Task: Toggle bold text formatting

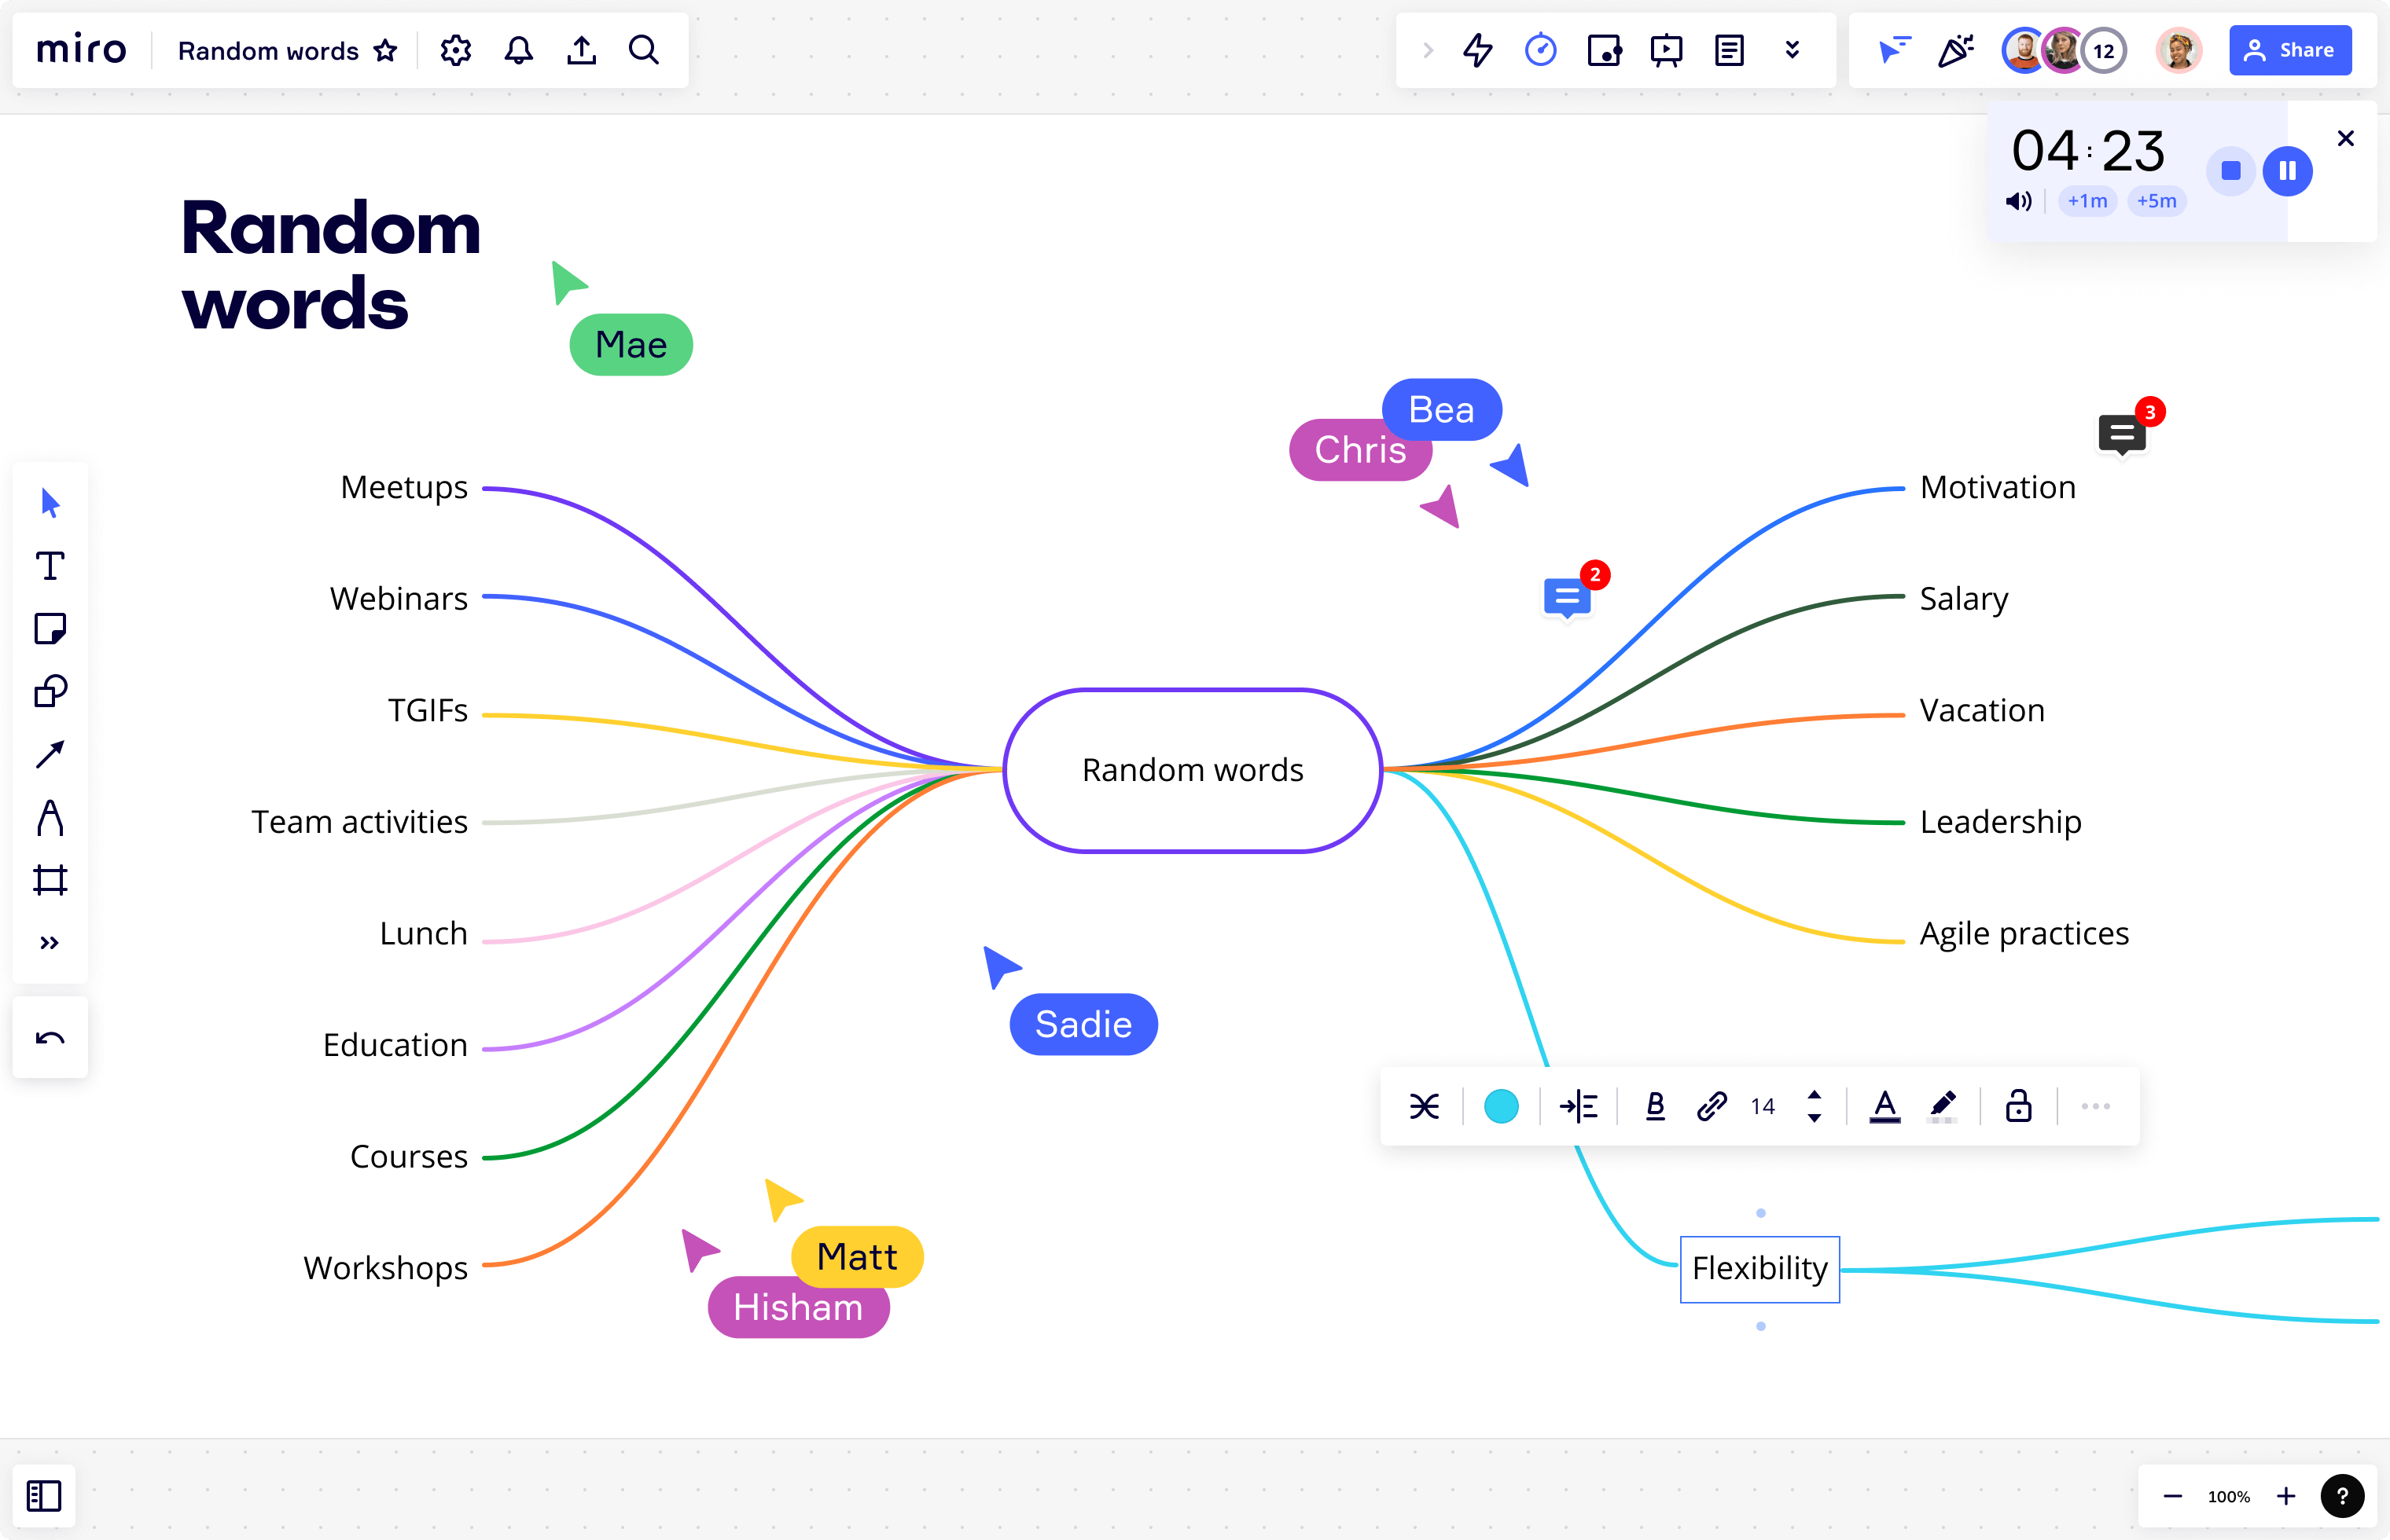Action: click(1655, 1106)
